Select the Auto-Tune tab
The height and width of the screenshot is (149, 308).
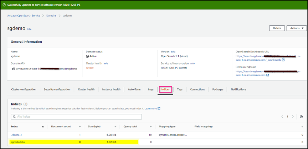tap(134, 89)
